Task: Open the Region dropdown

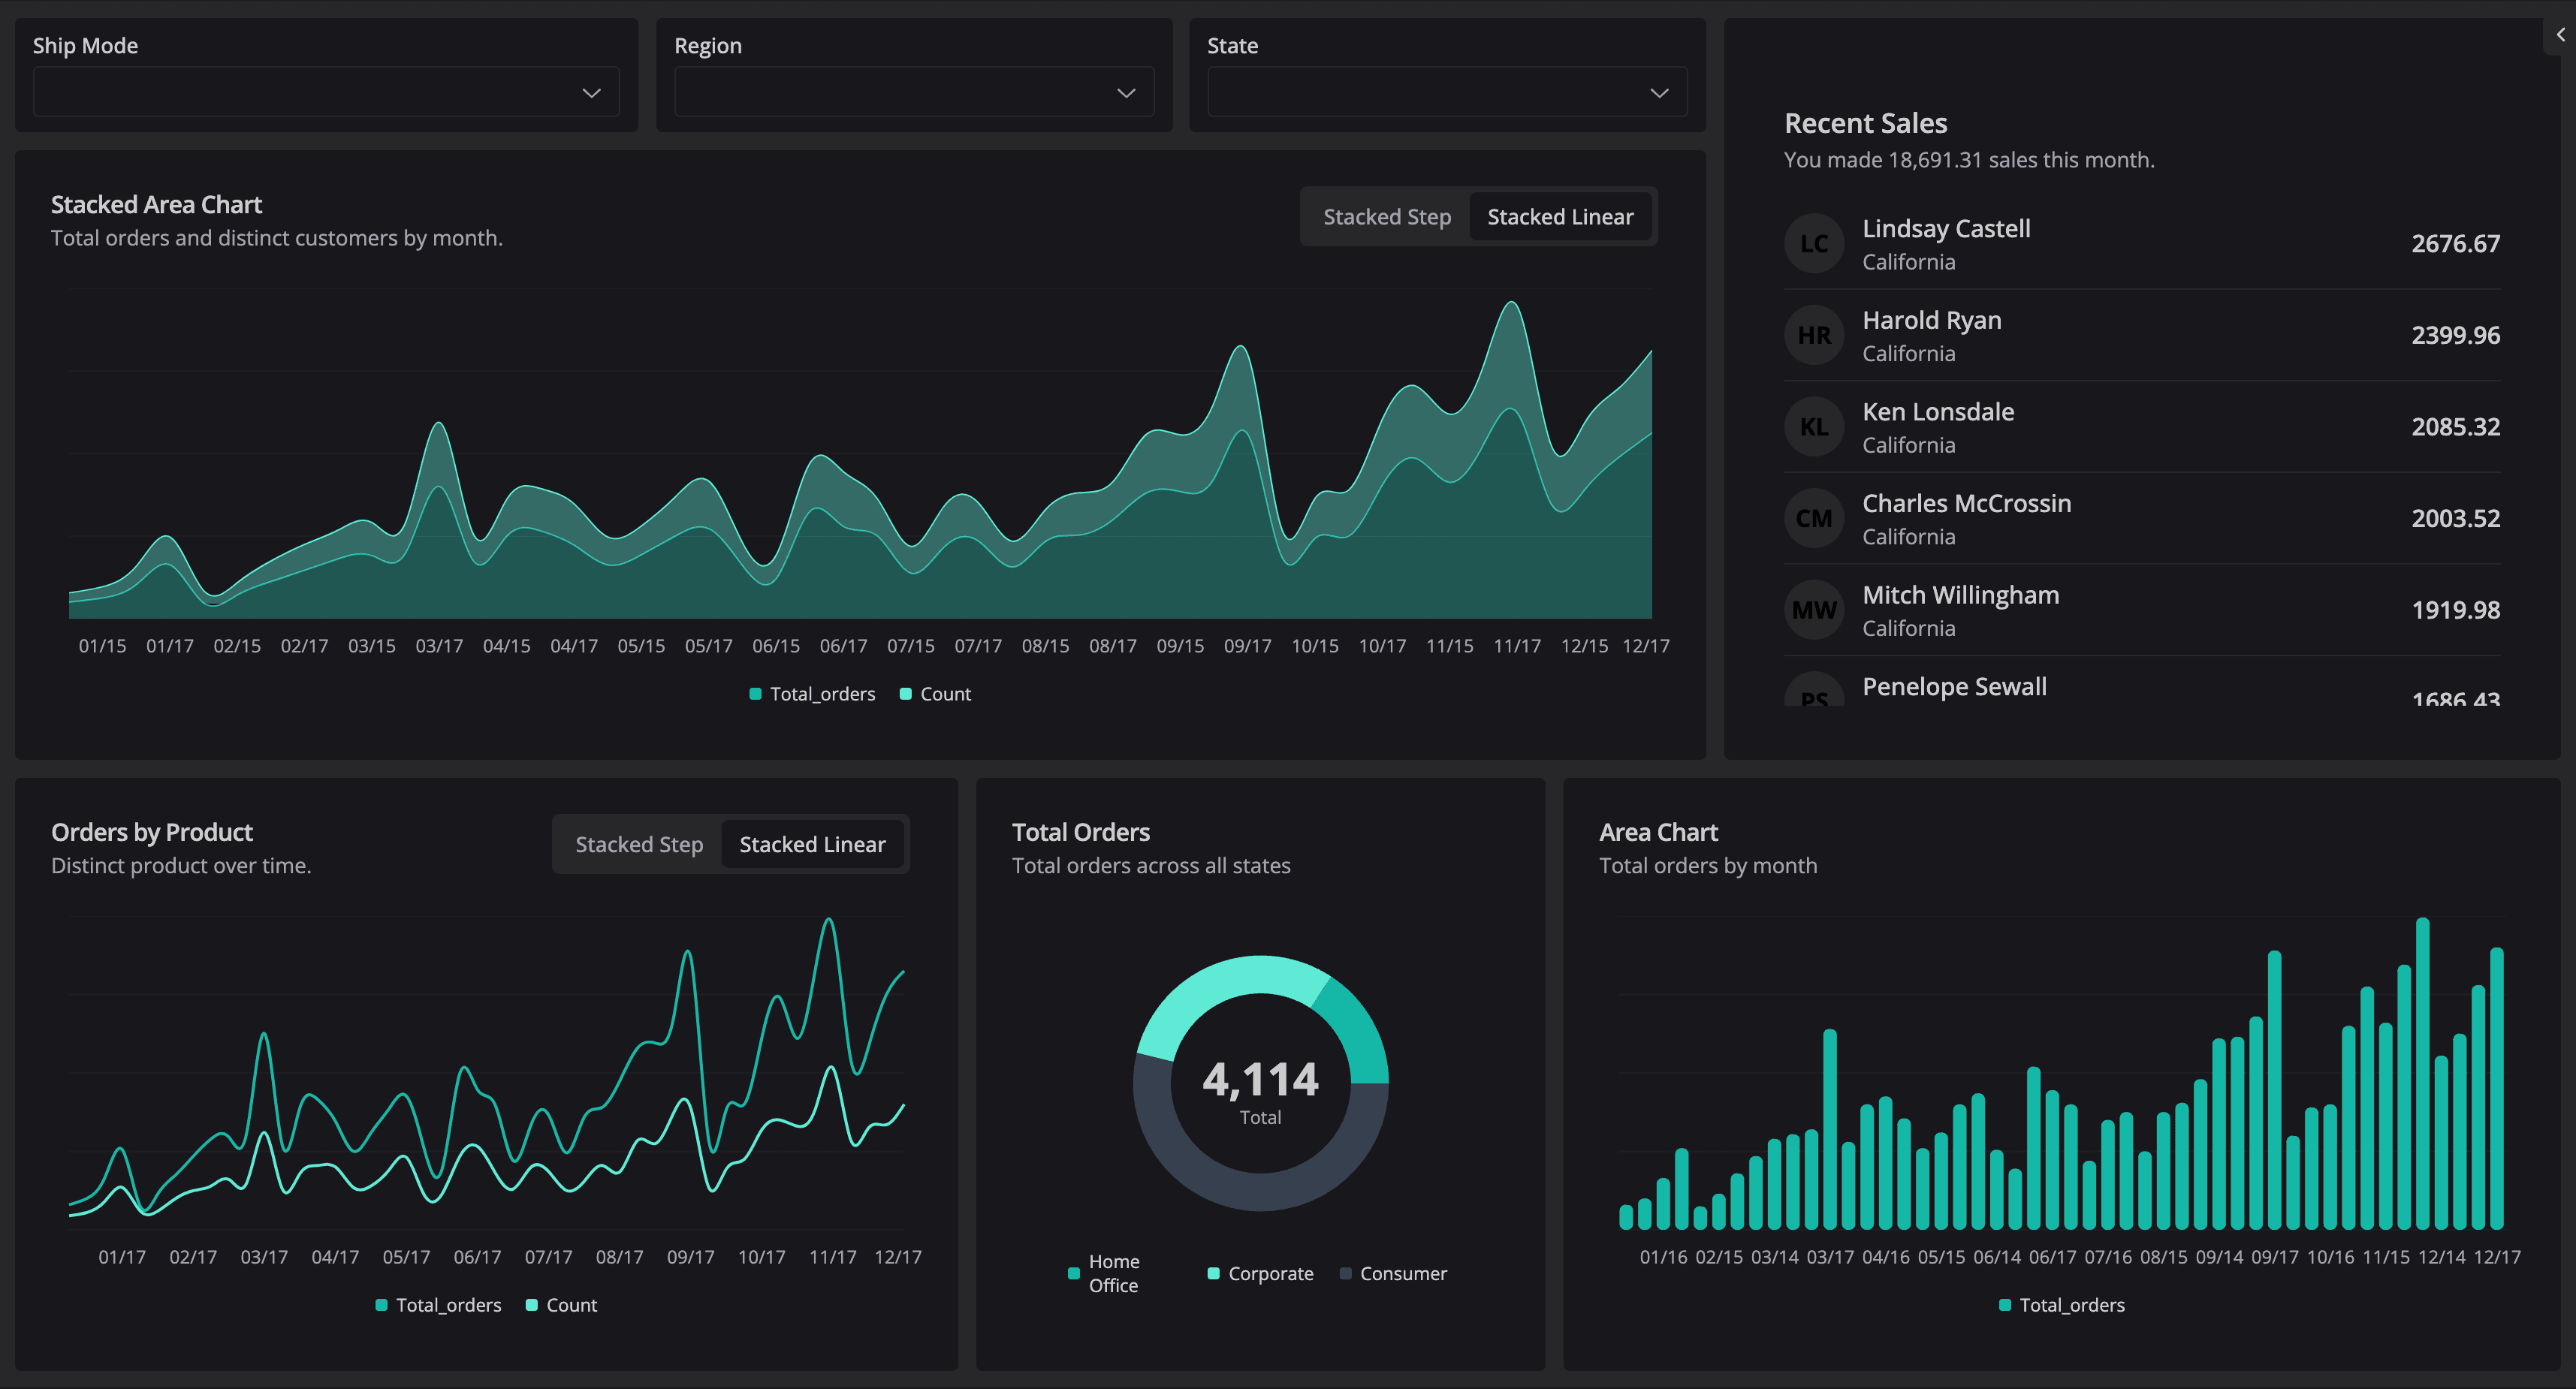Action: [x=914, y=92]
